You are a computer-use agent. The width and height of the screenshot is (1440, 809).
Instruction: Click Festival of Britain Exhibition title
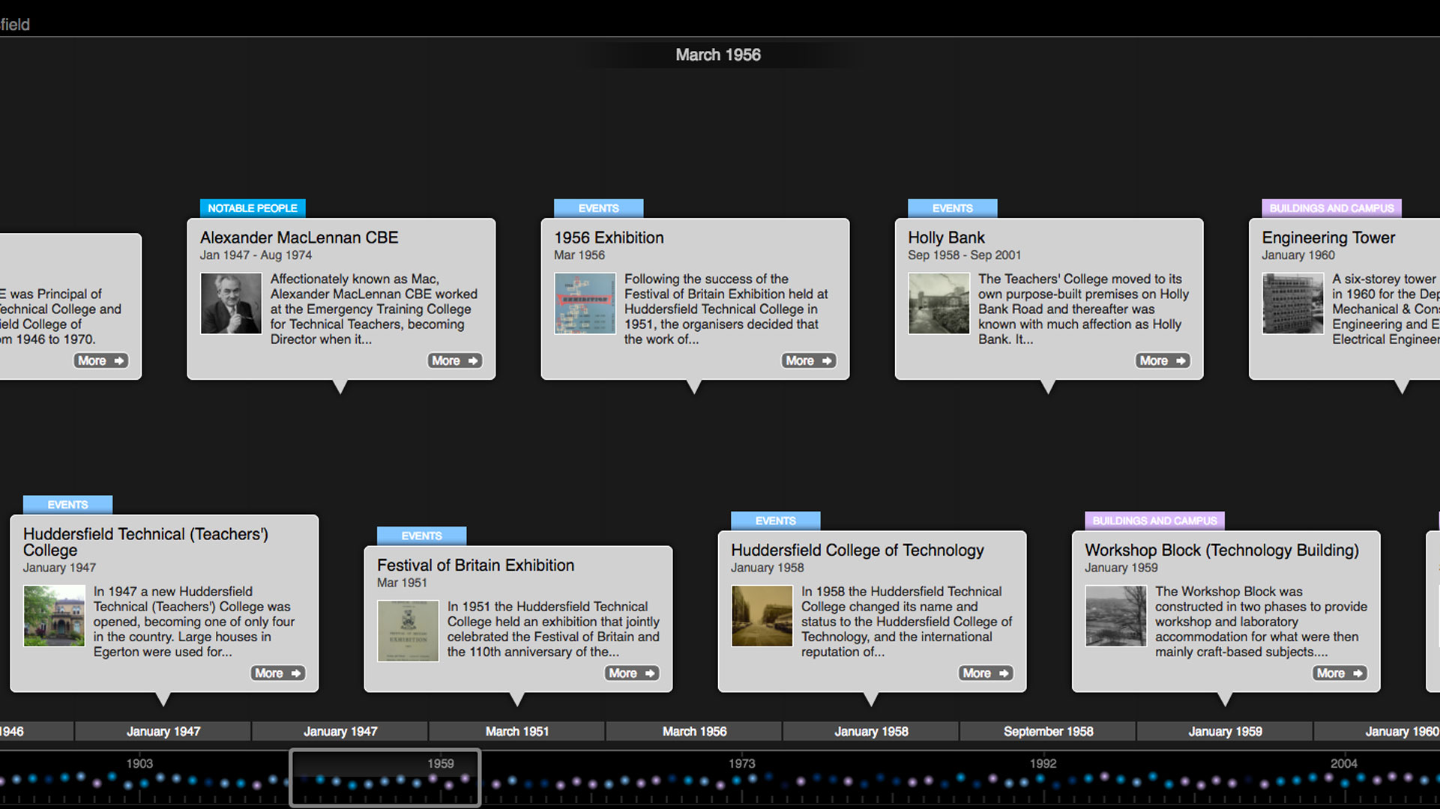pyautogui.click(x=475, y=566)
